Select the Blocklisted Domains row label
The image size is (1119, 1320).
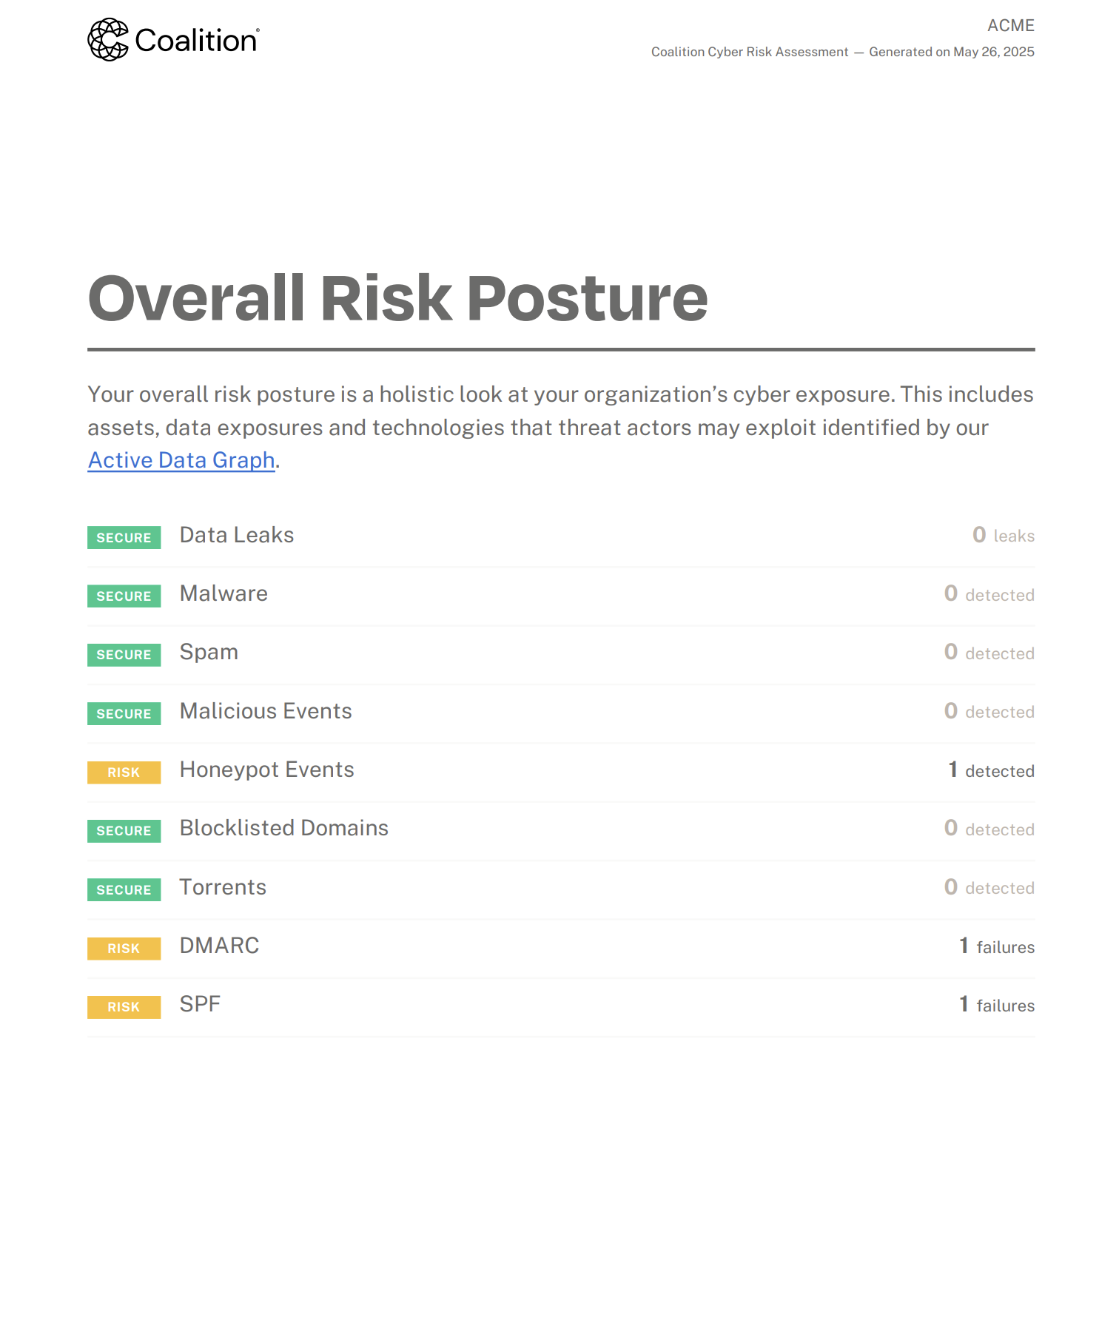284,828
